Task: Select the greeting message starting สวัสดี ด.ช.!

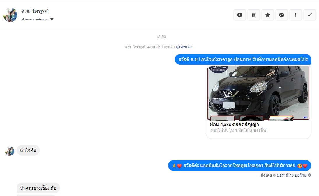Action: point(243,60)
